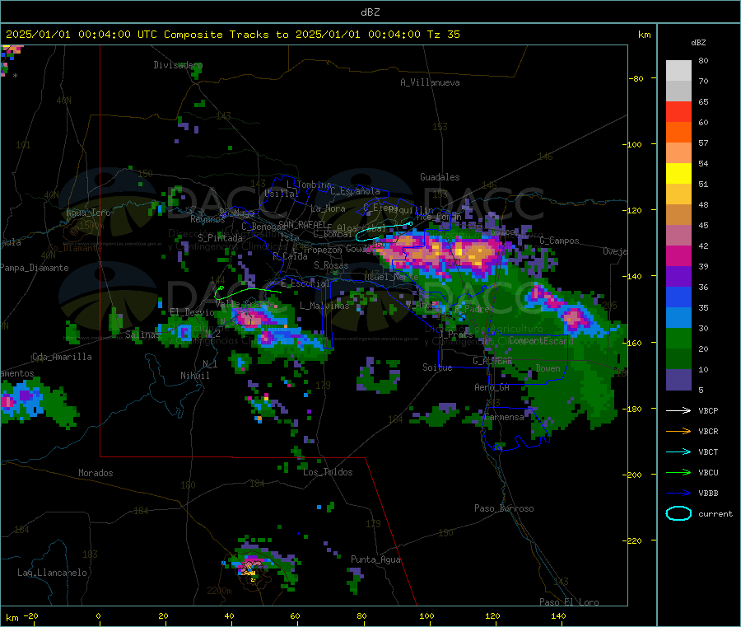Click the 'Lag.Llancanelo' map label

click(x=52, y=573)
